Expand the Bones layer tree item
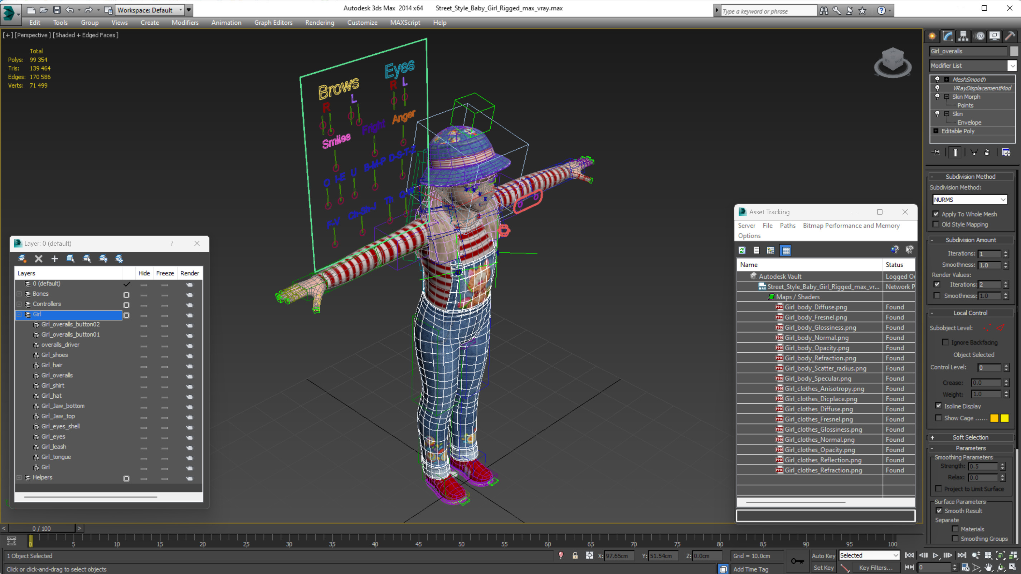1021x574 pixels. tap(19, 294)
